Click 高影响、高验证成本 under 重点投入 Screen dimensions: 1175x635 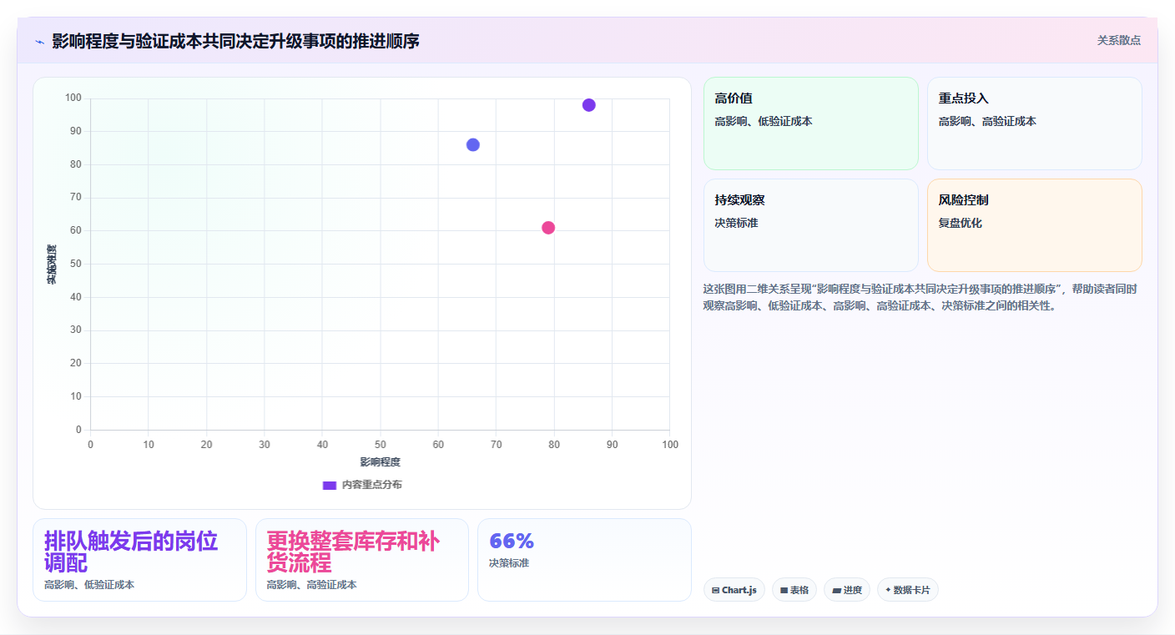[x=987, y=122]
